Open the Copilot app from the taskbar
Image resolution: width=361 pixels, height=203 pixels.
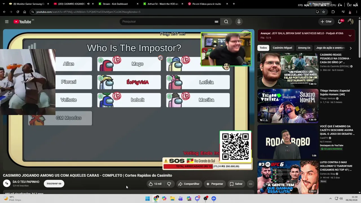coord(164,198)
